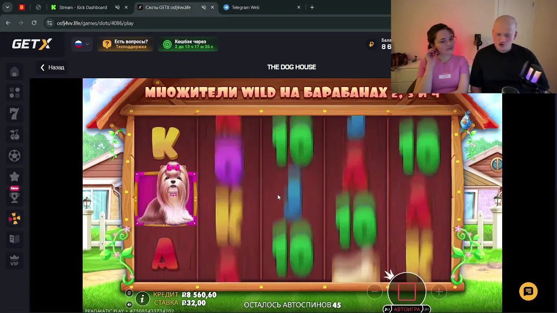Decrease bet with the minus button
Viewport: 557px width, 313px height.
click(x=375, y=292)
